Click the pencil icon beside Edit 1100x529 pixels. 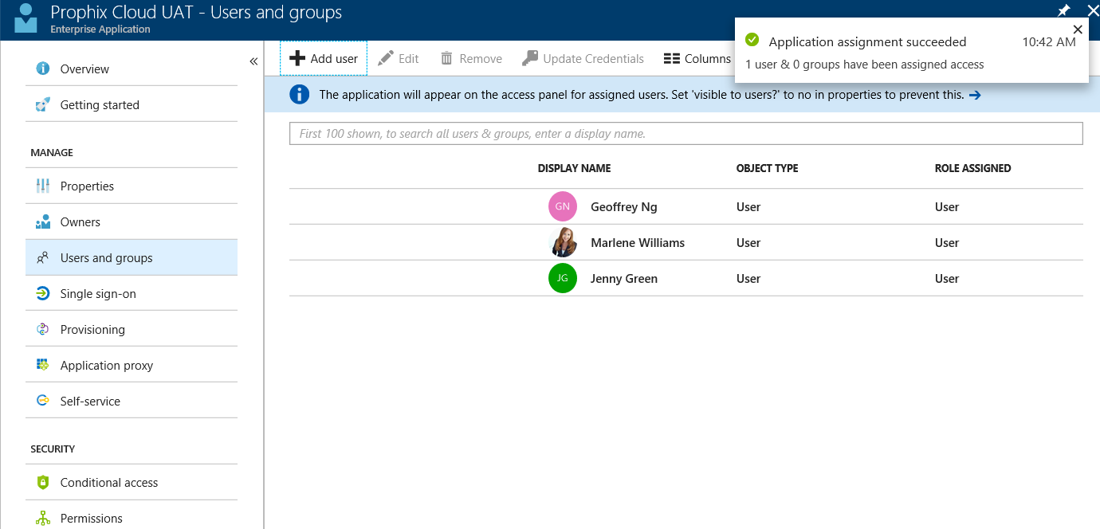click(386, 58)
